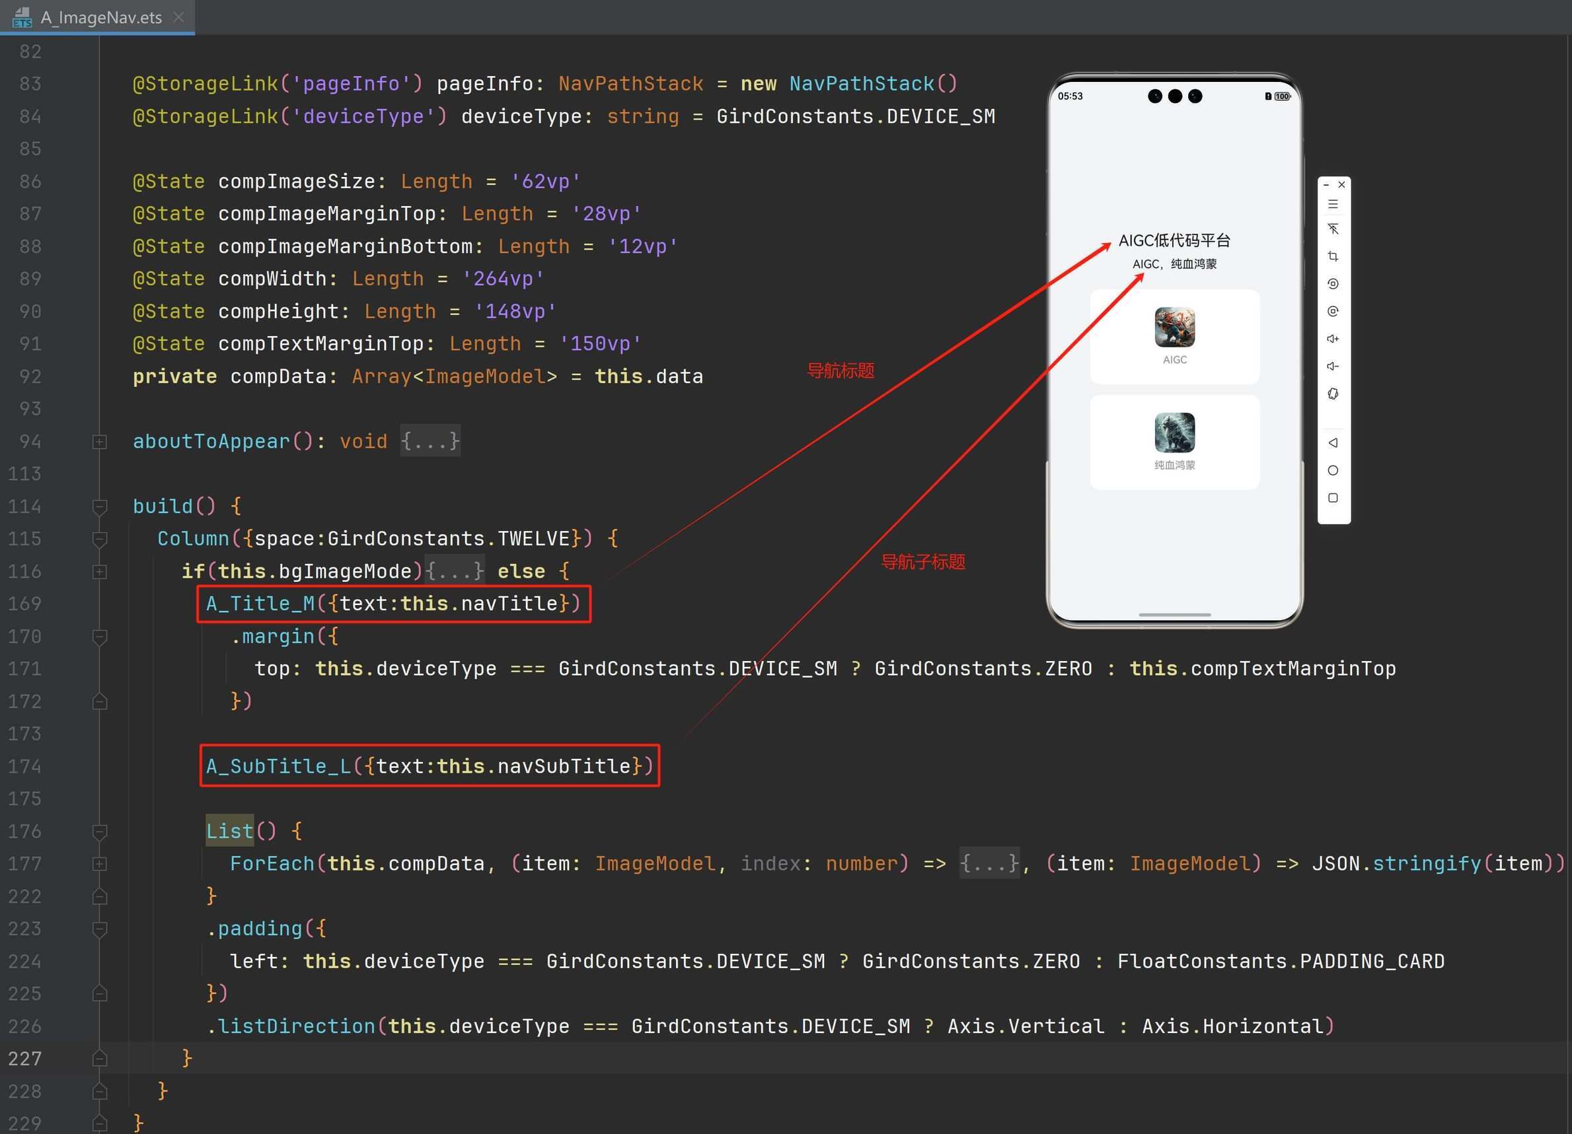The height and width of the screenshot is (1134, 1572).
Task: Click line number 227 in the gutter
Action: pyautogui.click(x=25, y=1059)
